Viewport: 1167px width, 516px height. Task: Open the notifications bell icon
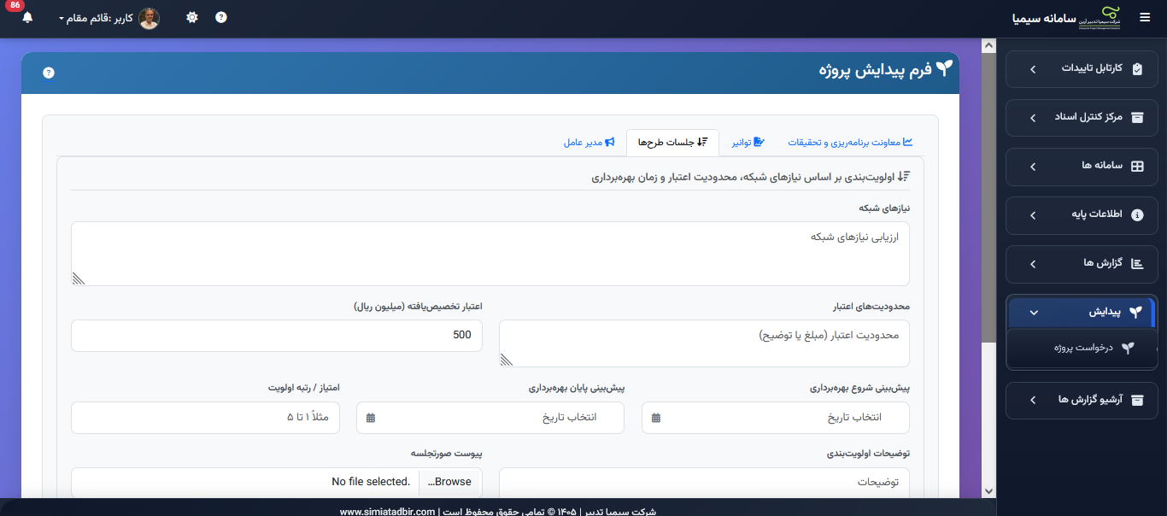[27, 17]
